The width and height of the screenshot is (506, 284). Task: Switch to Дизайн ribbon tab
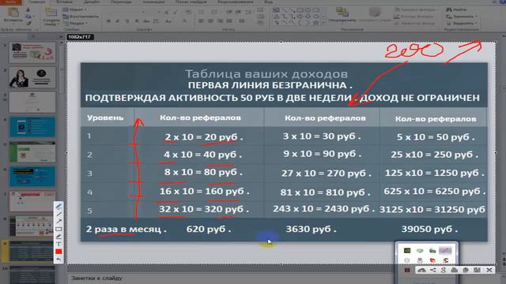(92, 2)
